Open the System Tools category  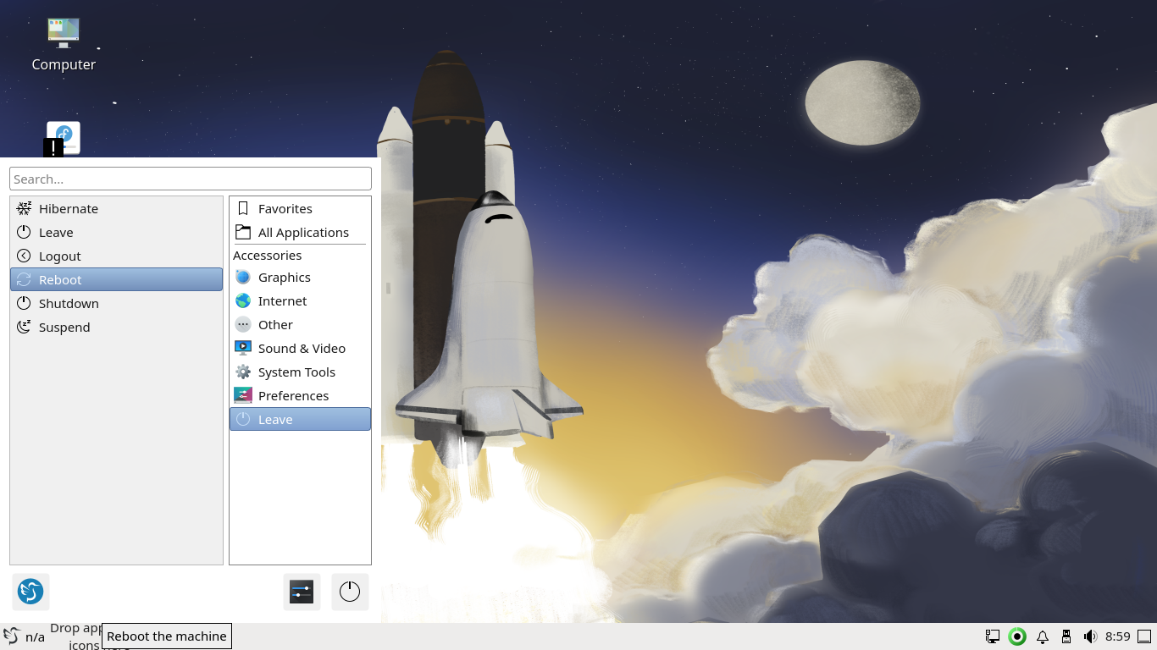click(300, 372)
